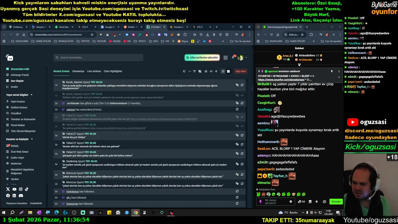The image size is (398, 224).
Task: Show hidden system tray icons chevron
Action: (x=303, y=213)
